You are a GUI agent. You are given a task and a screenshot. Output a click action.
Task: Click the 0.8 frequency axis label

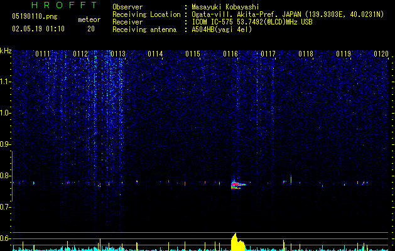(x=6, y=176)
